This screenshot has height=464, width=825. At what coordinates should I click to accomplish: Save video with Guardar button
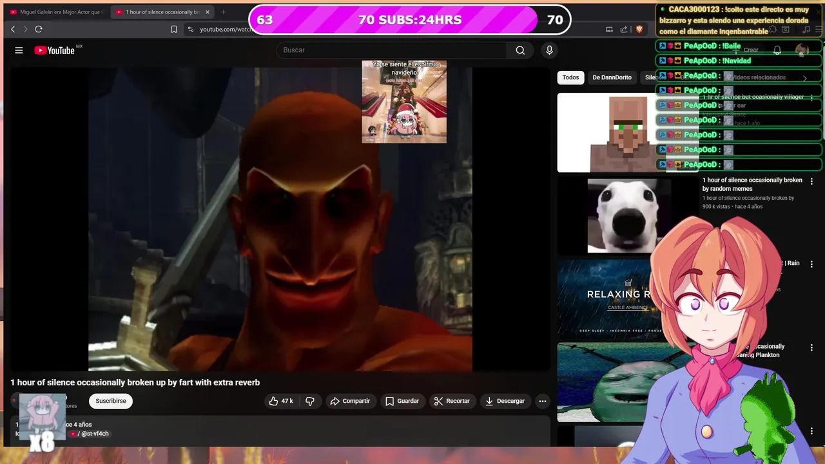pyautogui.click(x=402, y=401)
